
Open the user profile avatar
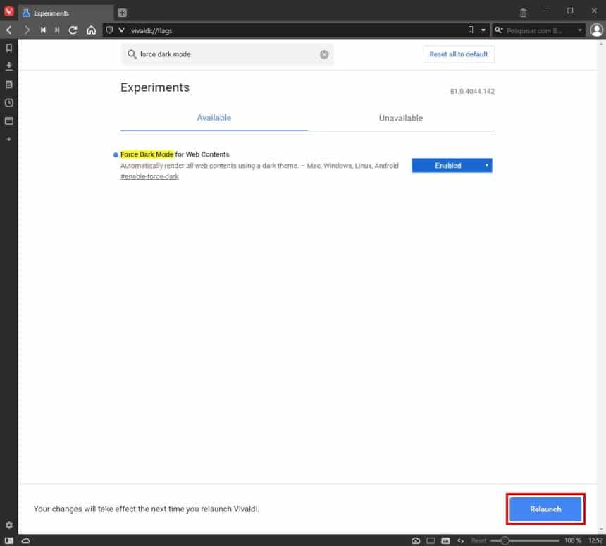point(596,30)
